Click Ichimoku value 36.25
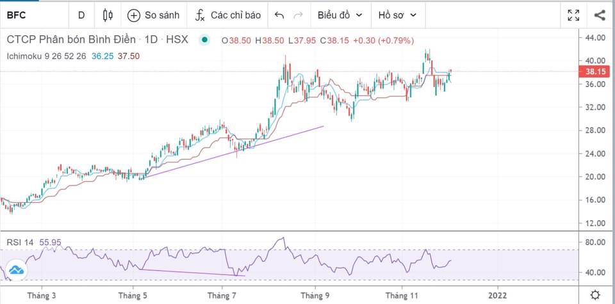This screenshot has height=304, width=615. (x=102, y=56)
